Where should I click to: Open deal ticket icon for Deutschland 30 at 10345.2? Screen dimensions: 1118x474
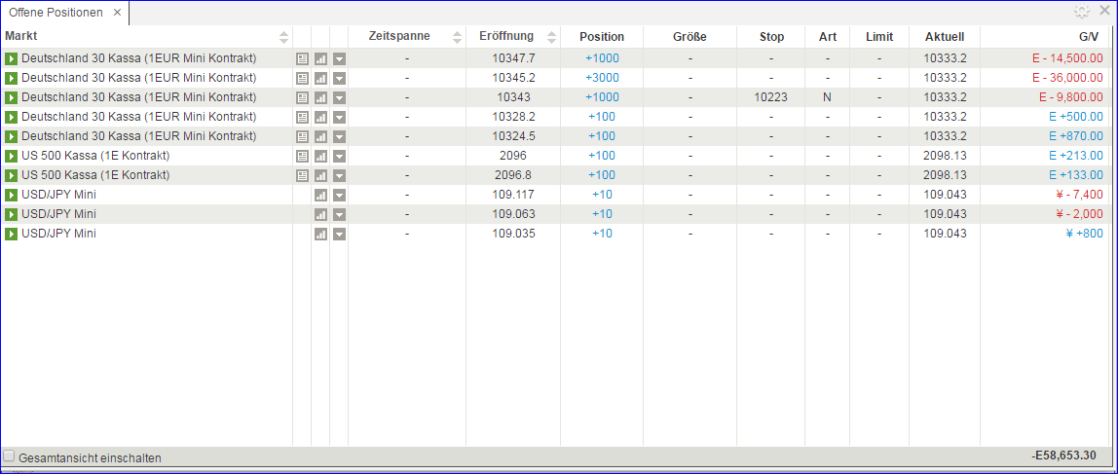click(302, 78)
